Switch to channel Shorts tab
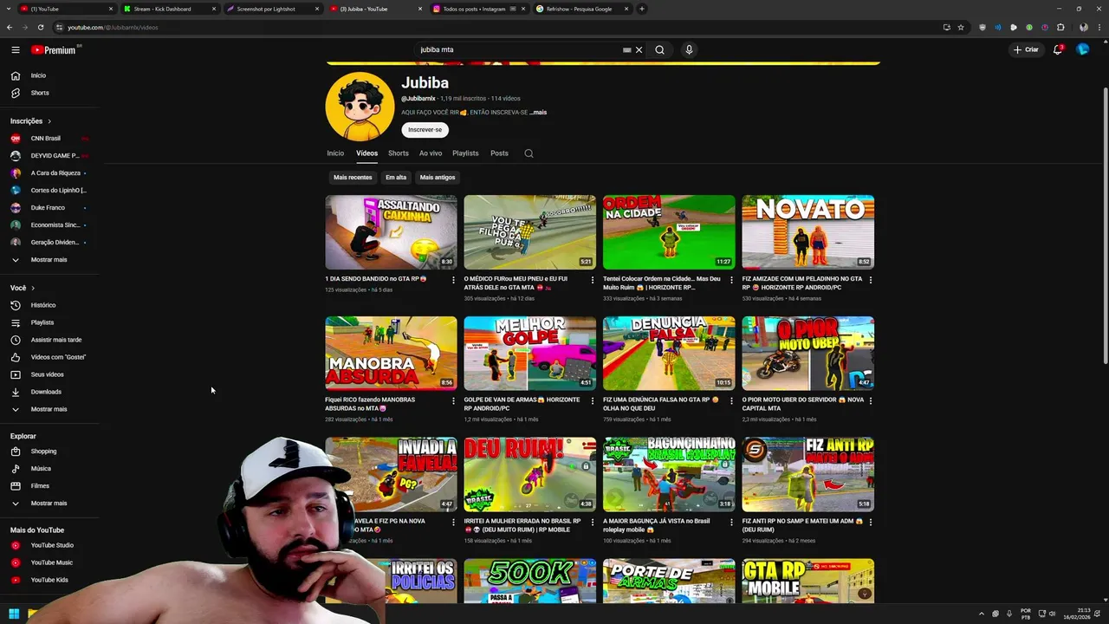The width and height of the screenshot is (1109, 624). pyautogui.click(x=399, y=153)
